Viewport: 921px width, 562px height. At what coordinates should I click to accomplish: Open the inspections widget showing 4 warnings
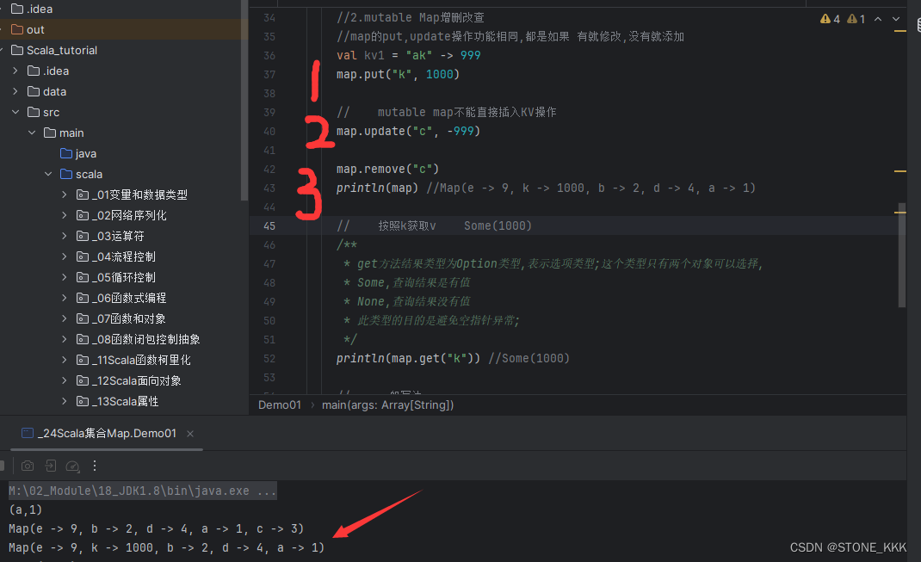click(x=829, y=18)
